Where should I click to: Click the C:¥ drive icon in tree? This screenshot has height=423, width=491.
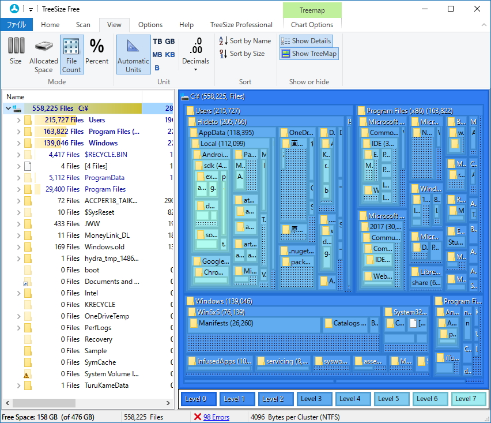[17, 108]
